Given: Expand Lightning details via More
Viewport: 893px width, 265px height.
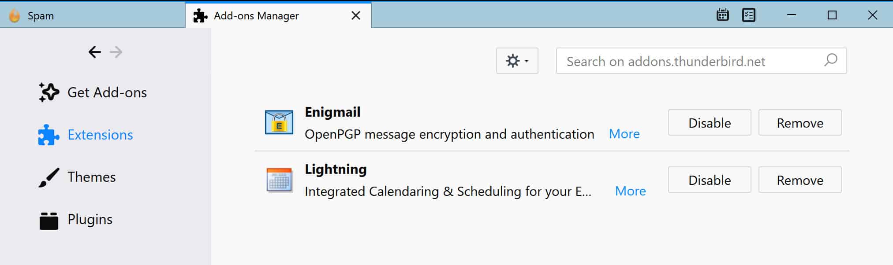Looking at the screenshot, I should pos(630,191).
